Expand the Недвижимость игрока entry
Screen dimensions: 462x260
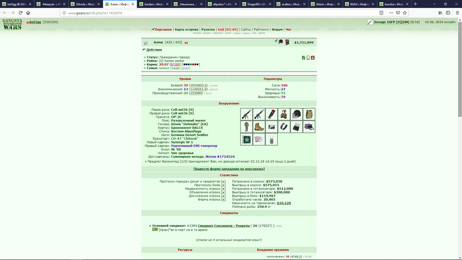[x=223, y=189]
